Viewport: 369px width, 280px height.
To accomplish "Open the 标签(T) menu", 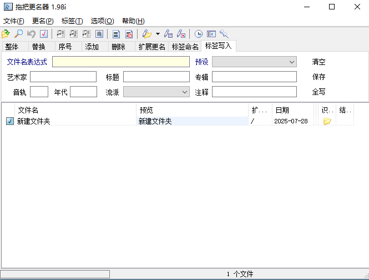I will 72,21.
